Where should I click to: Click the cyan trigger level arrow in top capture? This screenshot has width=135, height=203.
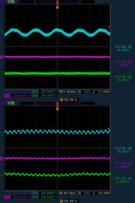[x=109, y=27]
